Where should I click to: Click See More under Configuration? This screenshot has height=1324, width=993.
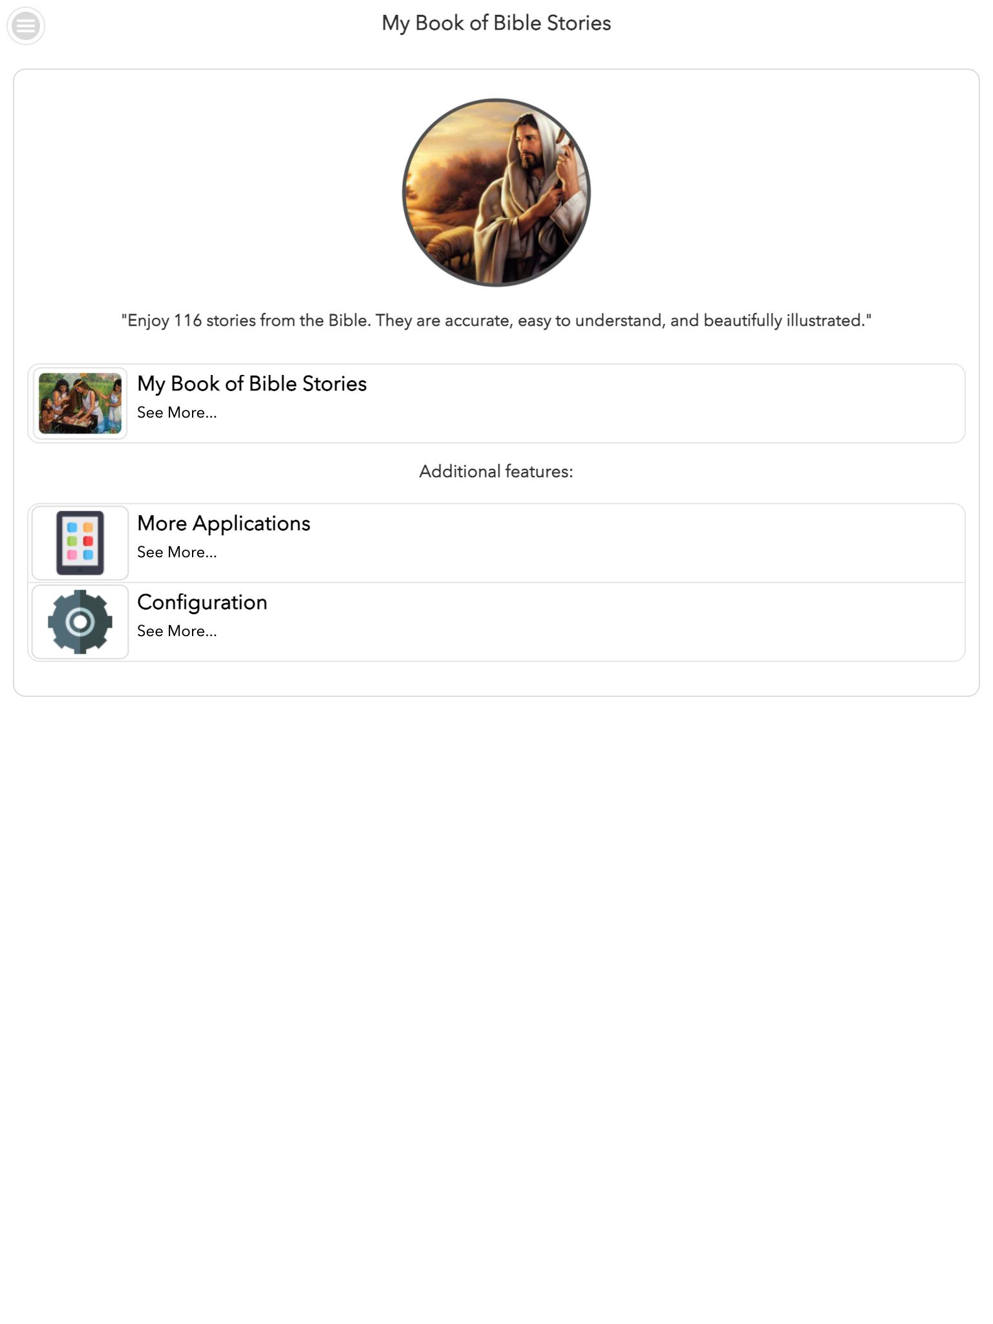coord(177,631)
